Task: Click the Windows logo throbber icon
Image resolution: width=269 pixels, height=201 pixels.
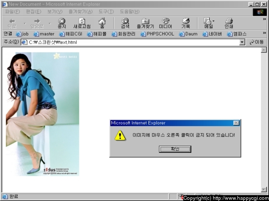Action: click(x=260, y=12)
